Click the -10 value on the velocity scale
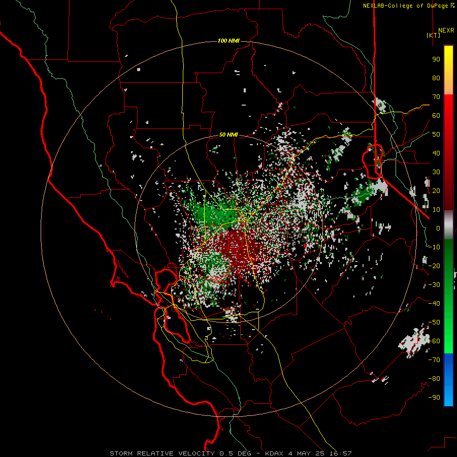The width and height of the screenshot is (457, 457). (434, 247)
